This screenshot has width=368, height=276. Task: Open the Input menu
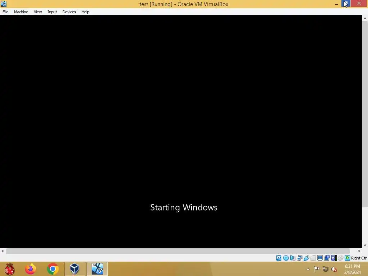[52, 12]
